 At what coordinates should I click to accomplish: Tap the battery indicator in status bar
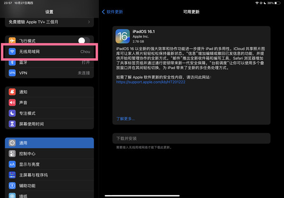(x=277, y=3)
